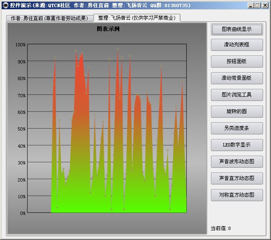The width and height of the screenshot is (271, 240).
Task: Click the 70% axis label
Action: click(x=22, y=96)
